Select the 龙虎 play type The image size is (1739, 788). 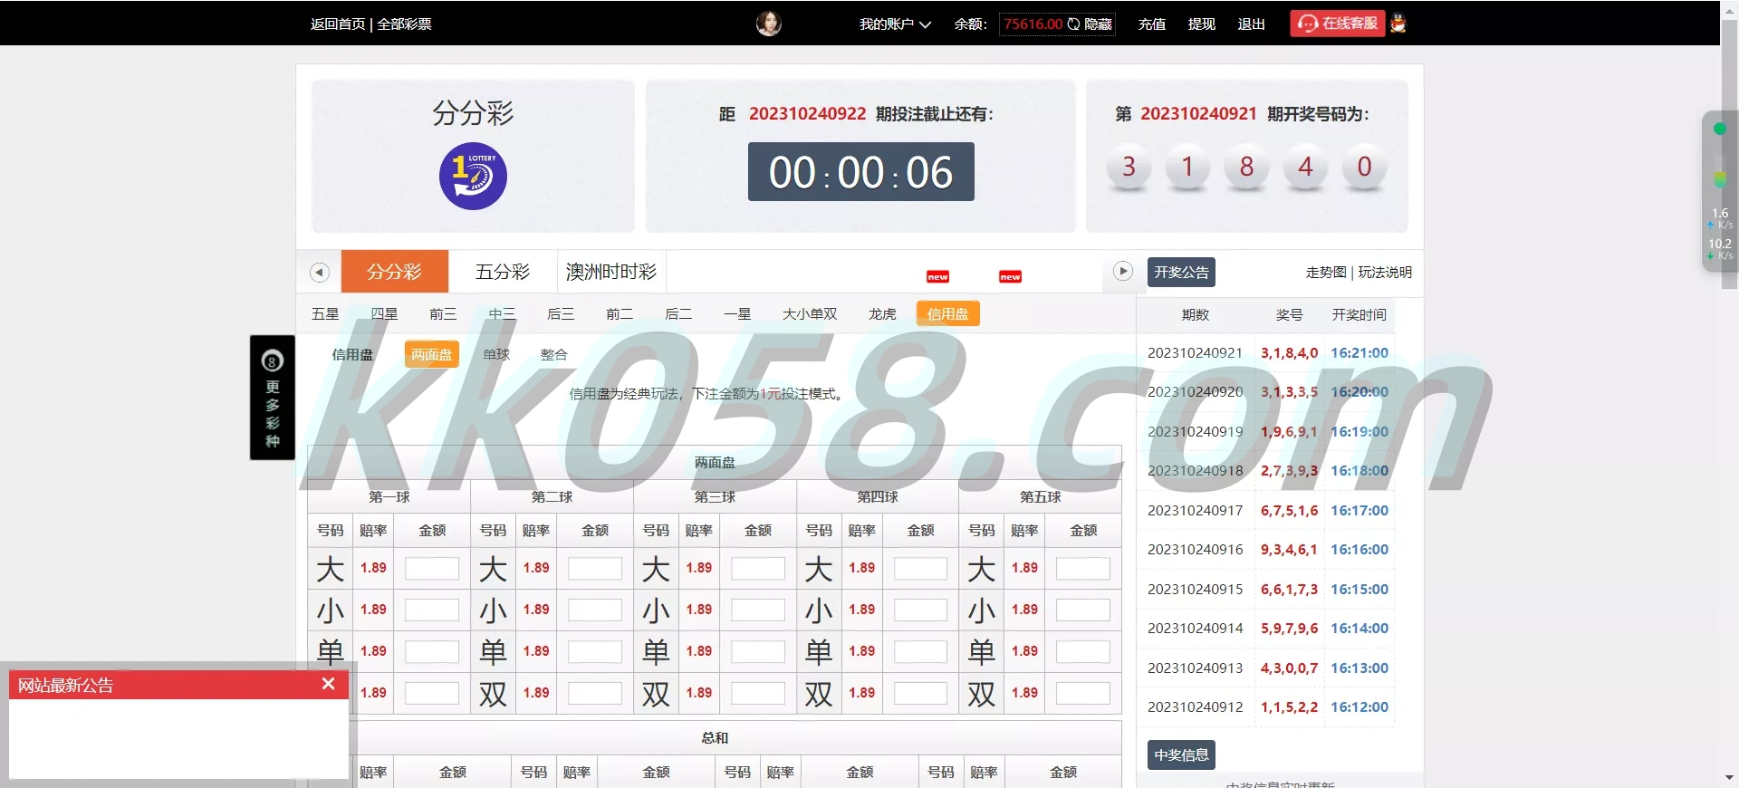882,313
